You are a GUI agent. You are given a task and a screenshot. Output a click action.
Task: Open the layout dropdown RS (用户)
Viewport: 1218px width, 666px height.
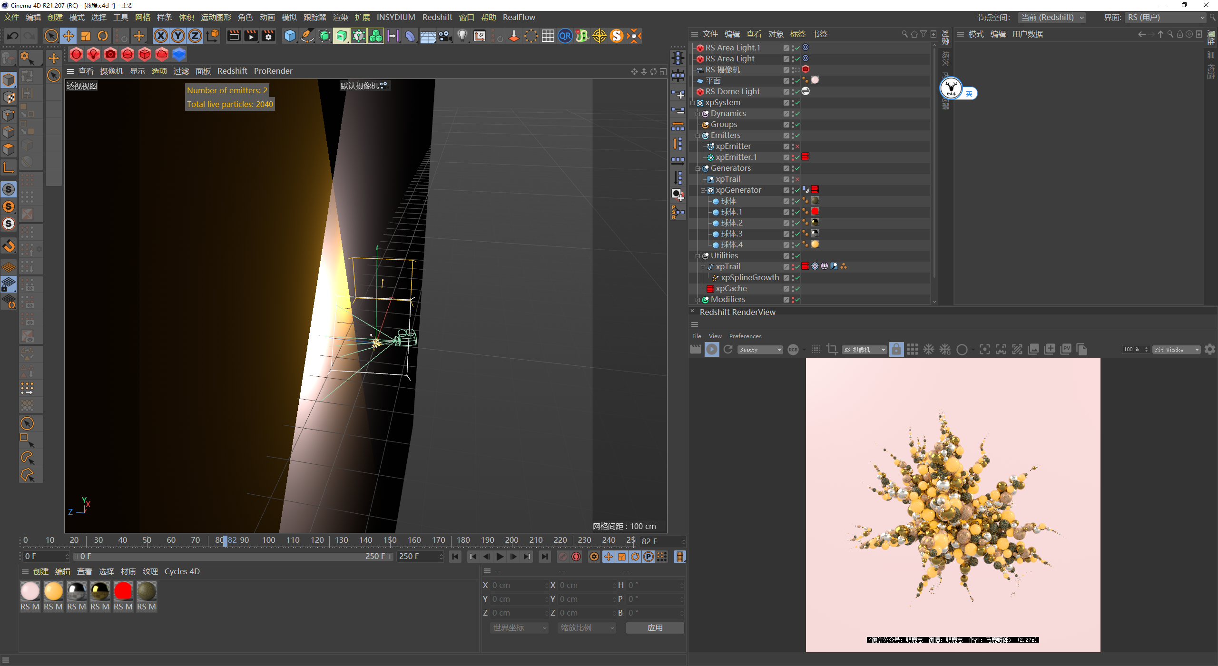point(1166,18)
